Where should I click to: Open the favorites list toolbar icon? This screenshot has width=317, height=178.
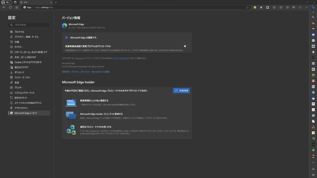(287, 7)
